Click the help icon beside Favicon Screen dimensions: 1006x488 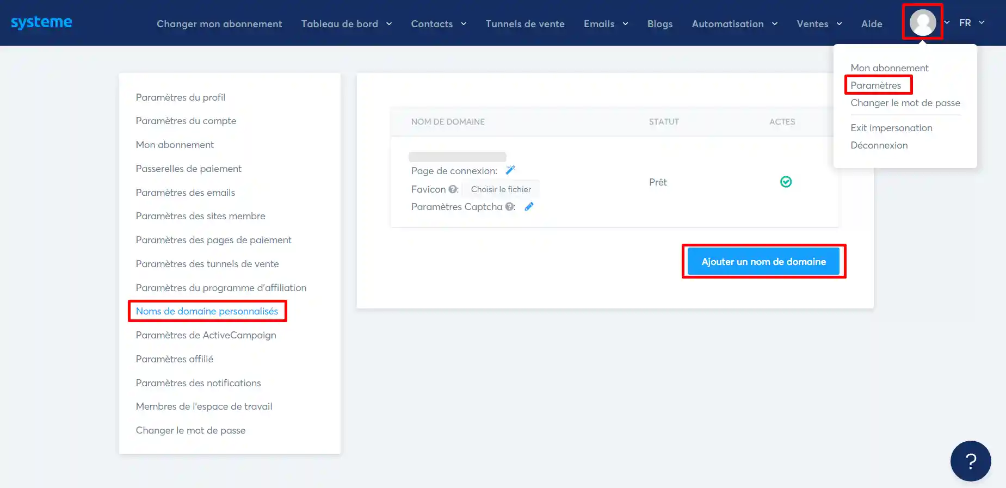tap(452, 189)
